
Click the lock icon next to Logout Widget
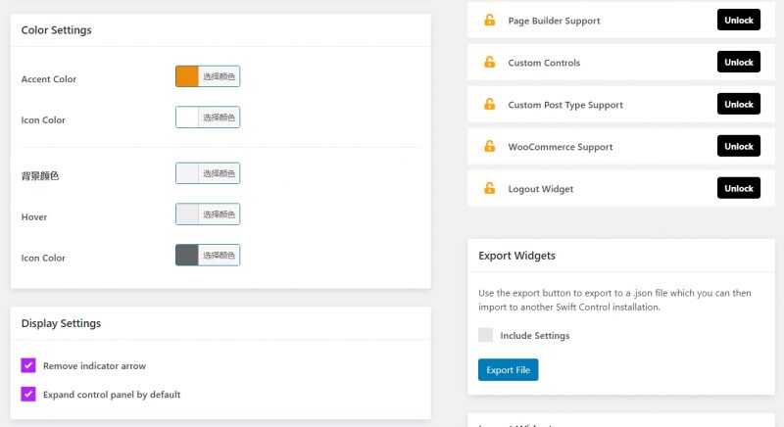point(489,189)
